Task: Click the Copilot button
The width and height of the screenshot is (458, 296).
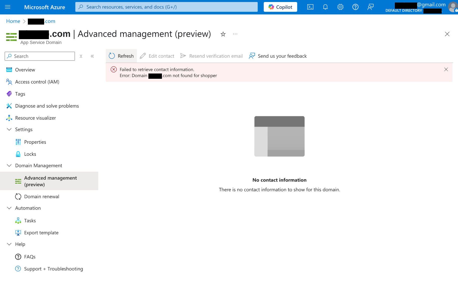Action: coord(280,7)
